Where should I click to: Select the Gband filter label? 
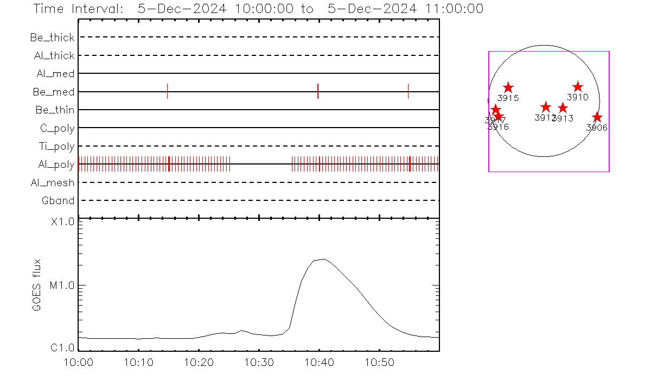[x=58, y=201]
